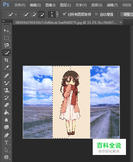Open the 图层(L) menu
The height and width of the screenshot is (162, 133).
[x=65, y=5]
